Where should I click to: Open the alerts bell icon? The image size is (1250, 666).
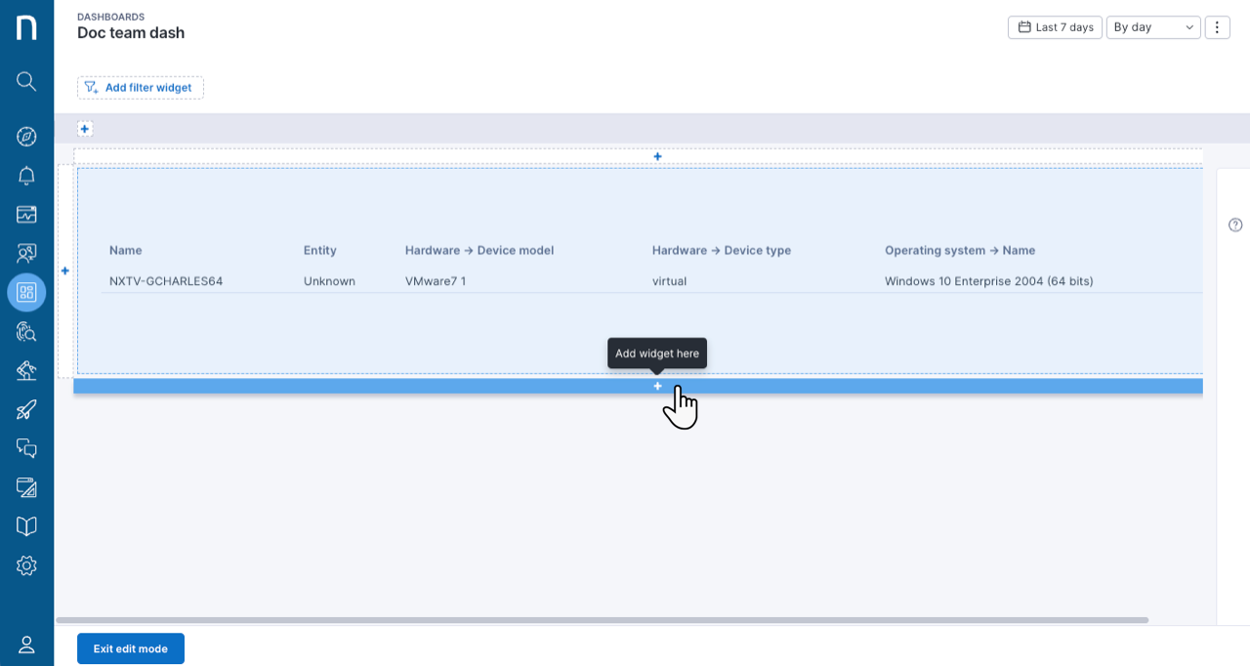click(x=26, y=176)
